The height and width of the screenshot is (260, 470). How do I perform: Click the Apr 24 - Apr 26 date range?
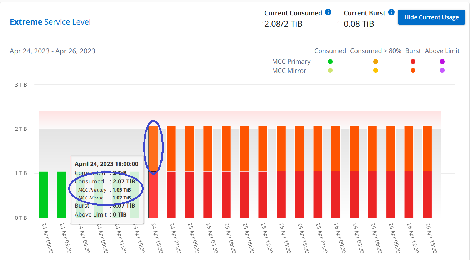pyautogui.click(x=52, y=51)
